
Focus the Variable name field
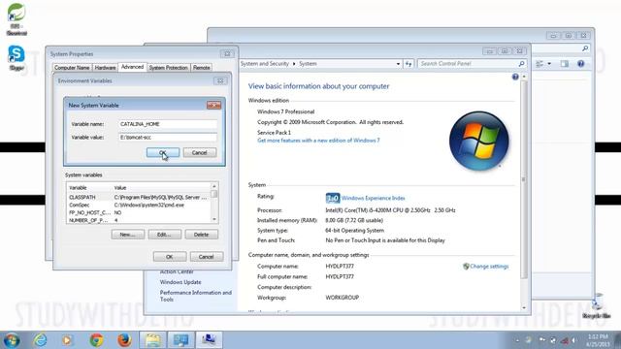[168, 124]
